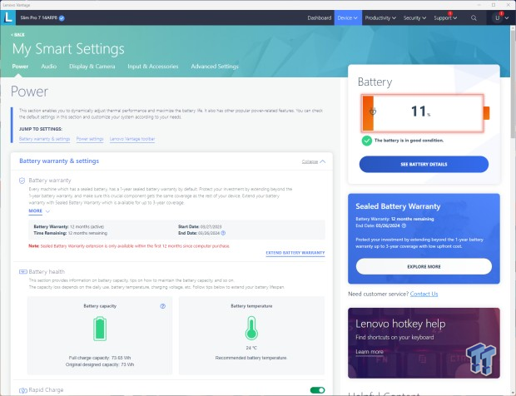Switch to the Audio tab
516x396 pixels.
(49, 67)
